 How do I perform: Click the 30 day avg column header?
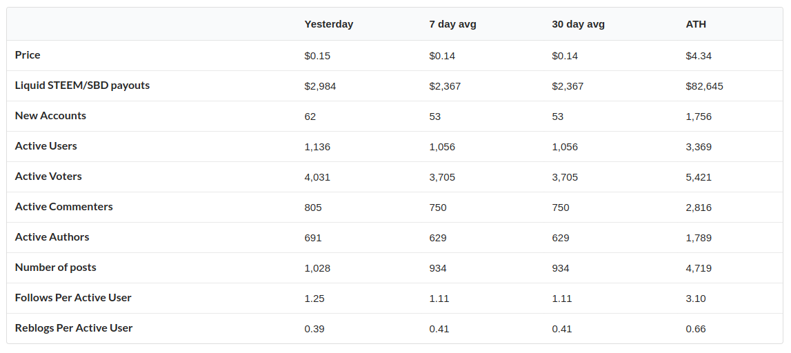click(578, 24)
